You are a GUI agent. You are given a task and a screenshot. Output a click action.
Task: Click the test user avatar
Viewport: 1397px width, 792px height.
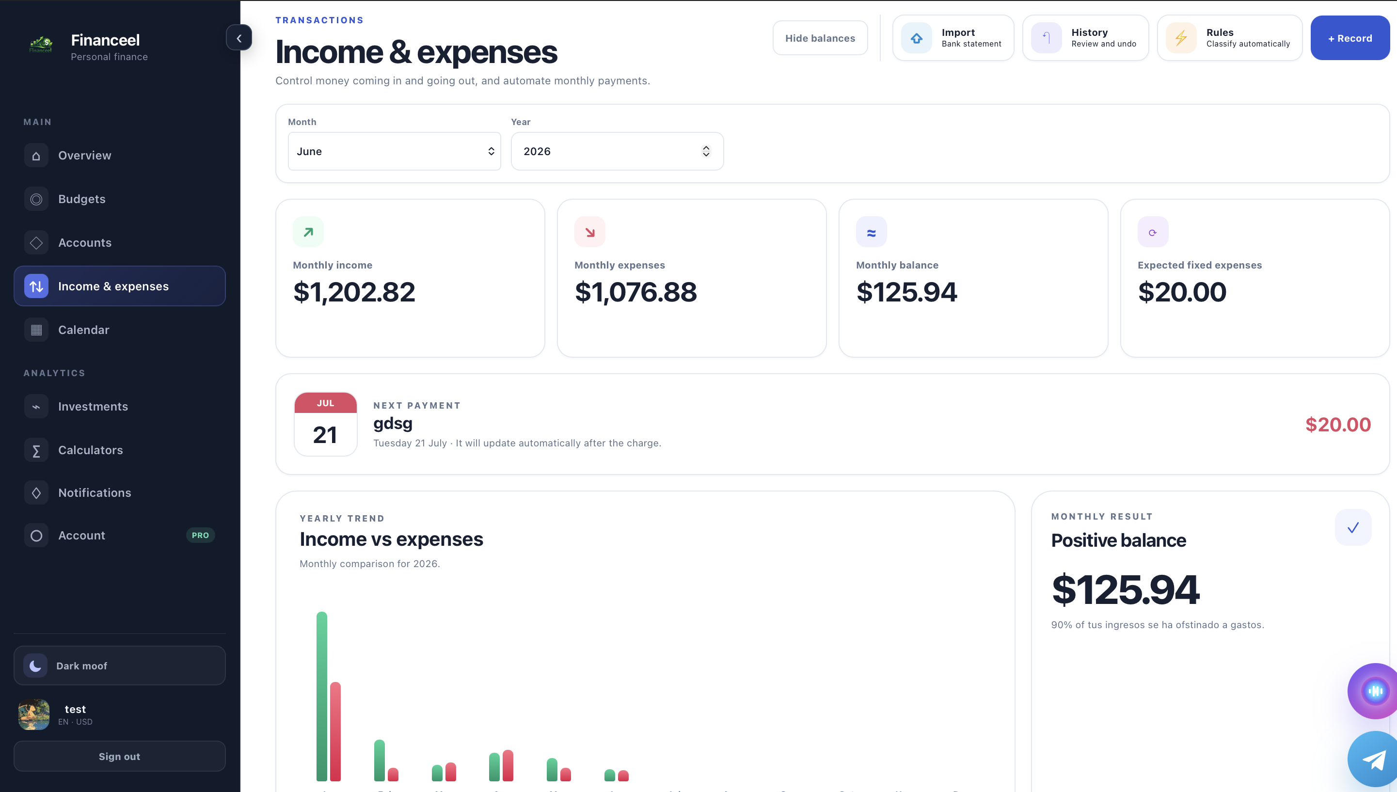[34, 714]
